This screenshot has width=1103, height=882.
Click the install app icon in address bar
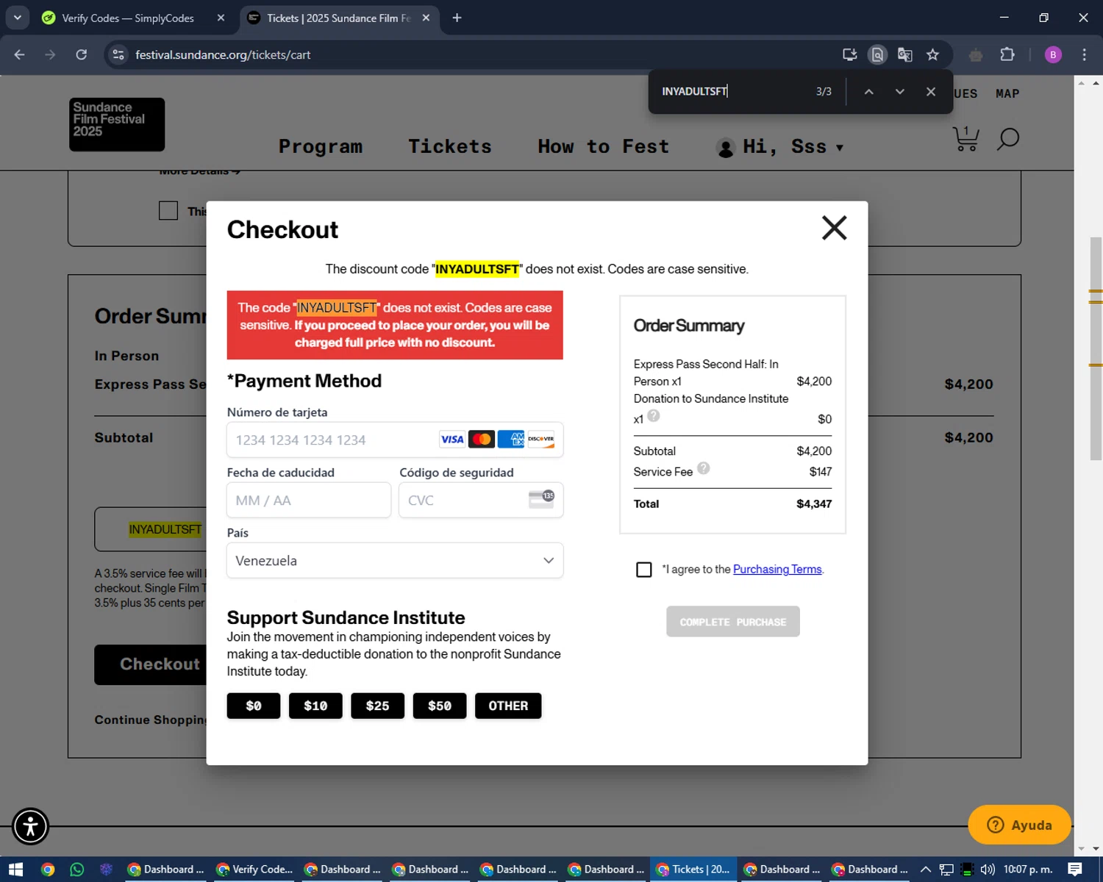pos(850,54)
